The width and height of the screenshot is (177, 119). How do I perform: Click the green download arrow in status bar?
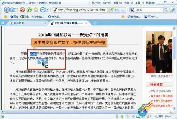coord(122,116)
